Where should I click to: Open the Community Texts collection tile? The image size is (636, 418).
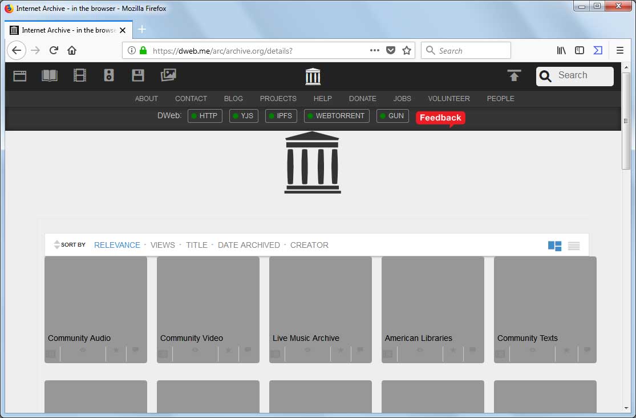point(545,310)
